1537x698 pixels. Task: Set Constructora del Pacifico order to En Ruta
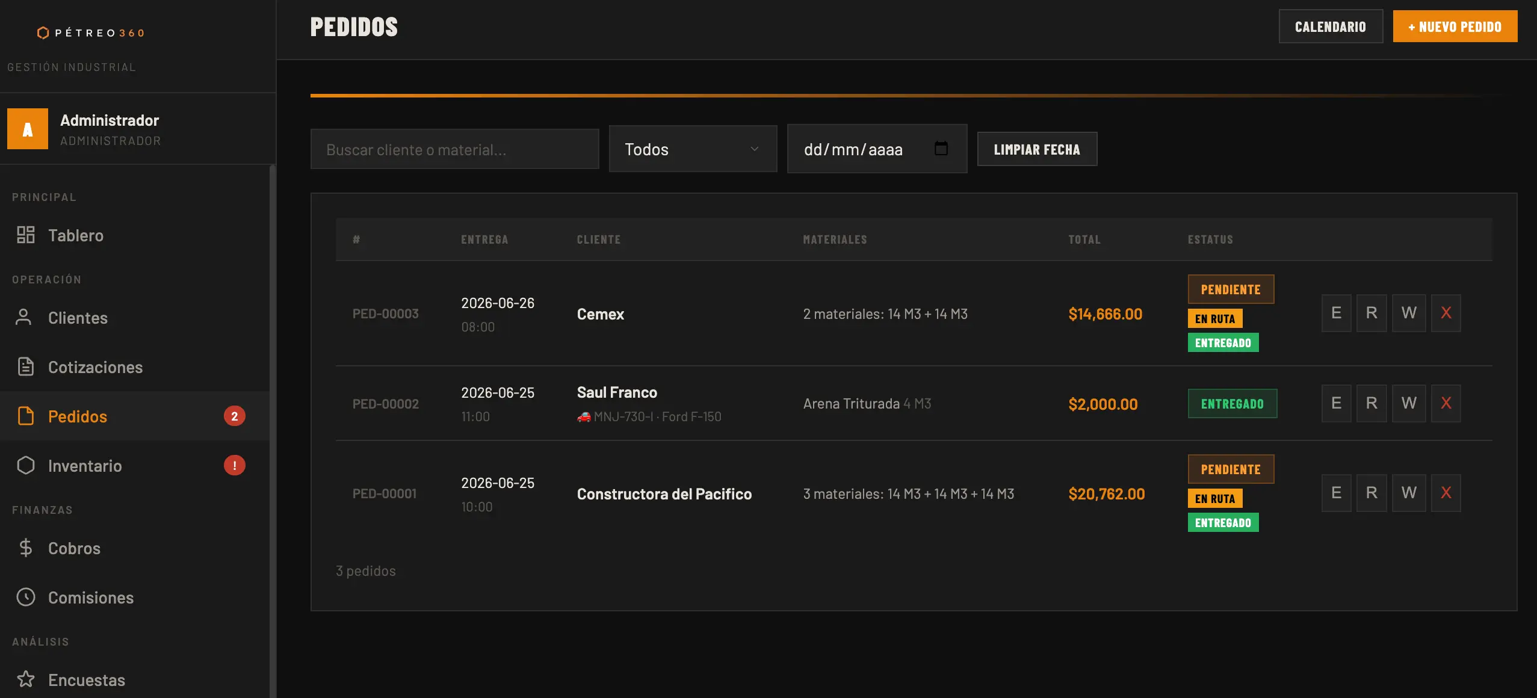(x=1215, y=499)
